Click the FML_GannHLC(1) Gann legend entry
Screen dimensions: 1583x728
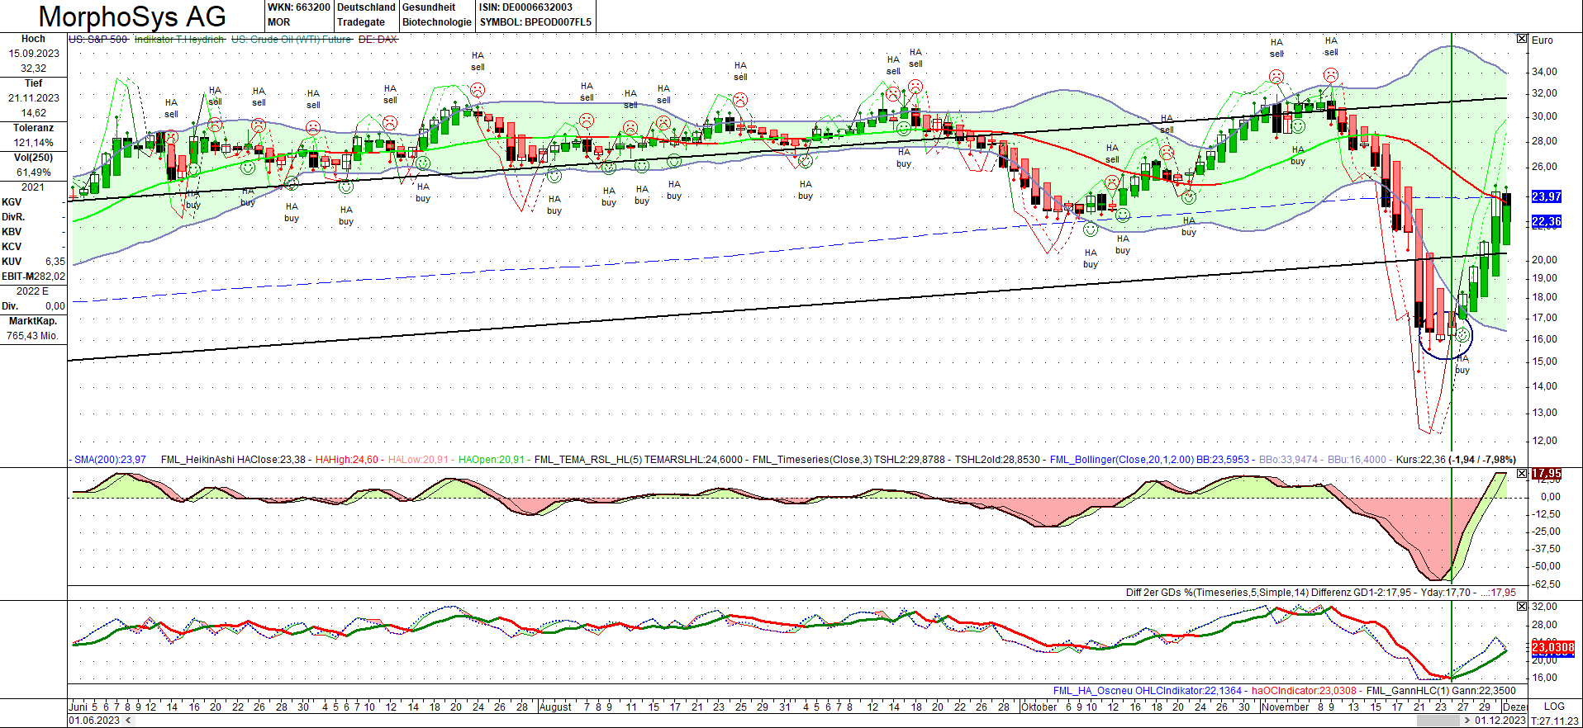click(1441, 691)
